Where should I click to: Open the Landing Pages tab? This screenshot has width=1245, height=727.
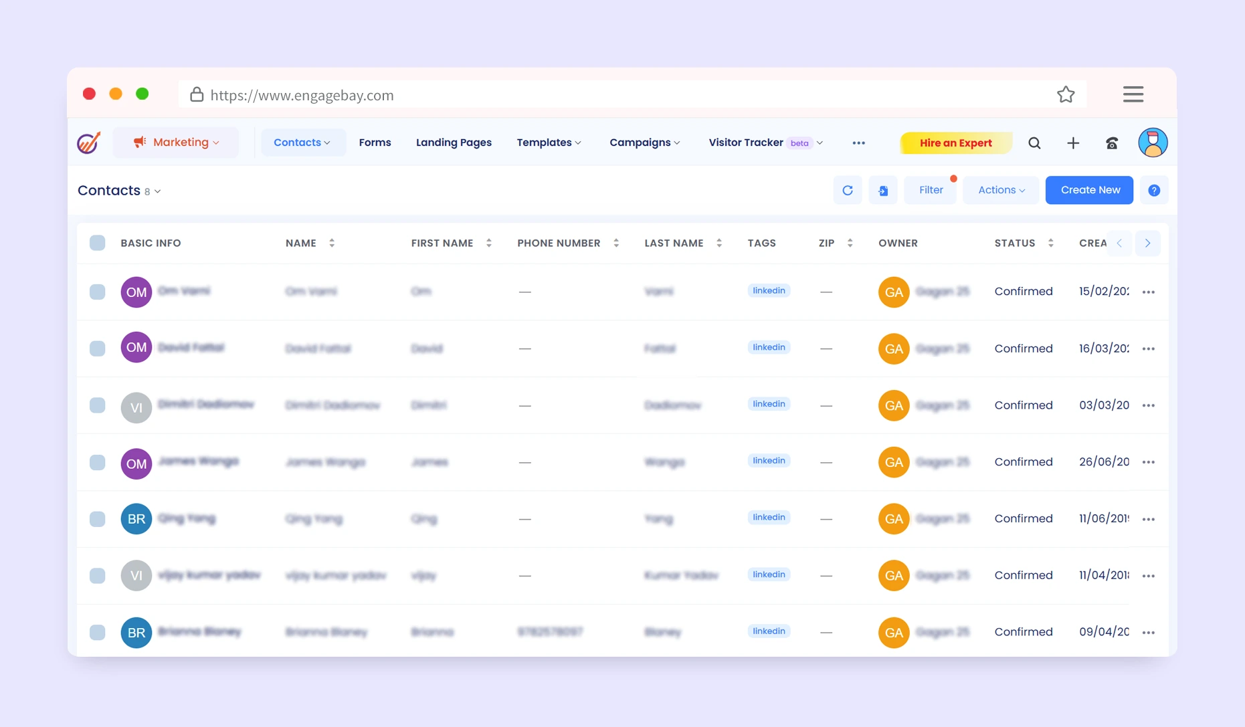(454, 142)
